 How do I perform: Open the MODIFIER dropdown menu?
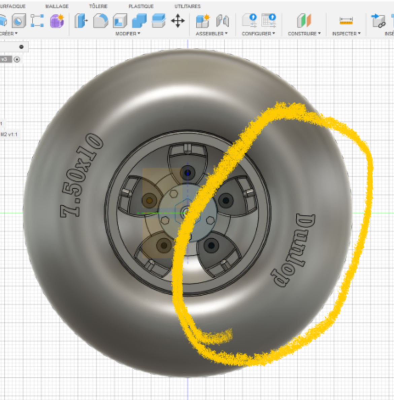click(x=128, y=33)
